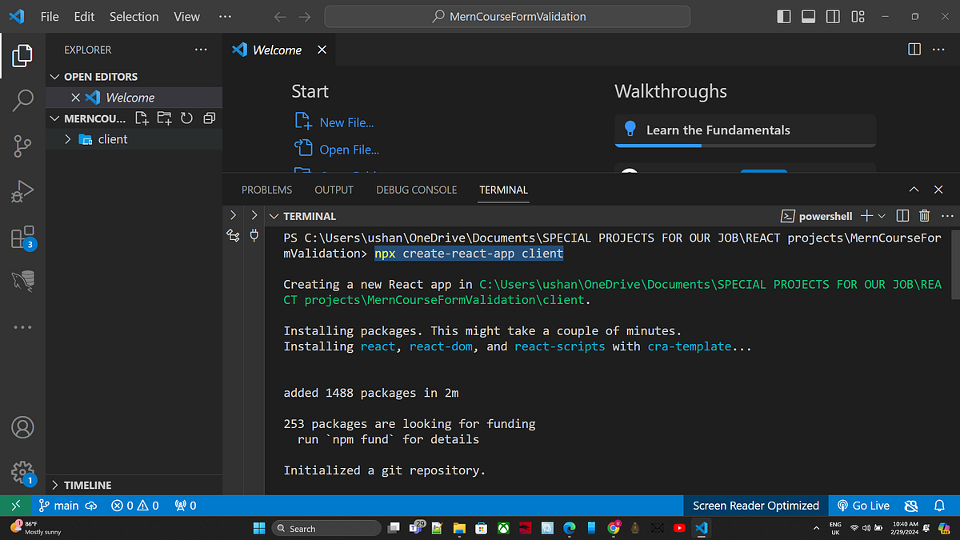Click New Folder icon in explorer header
This screenshot has width=960, height=540.
(x=164, y=118)
